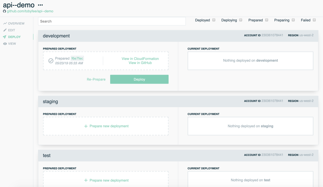Click the plus icon in test section
Screen dimensions: 323x187
tap(86, 181)
